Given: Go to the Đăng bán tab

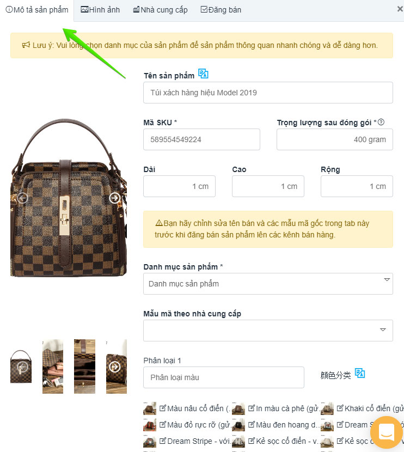Looking at the screenshot, I should 221,10.
